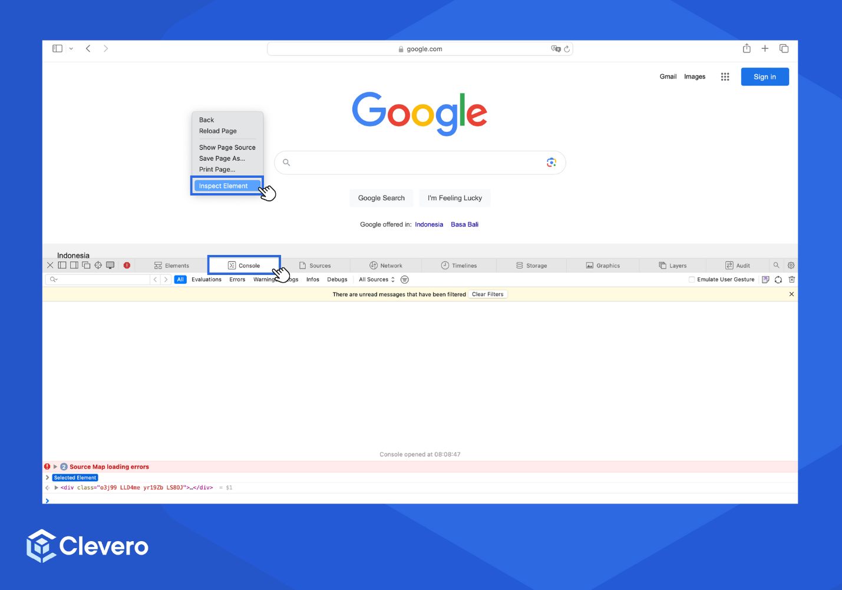Reload the page from the address bar

coord(567,49)
